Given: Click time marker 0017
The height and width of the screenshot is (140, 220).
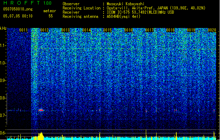Looking at the screenshot, I should [149, 30].
